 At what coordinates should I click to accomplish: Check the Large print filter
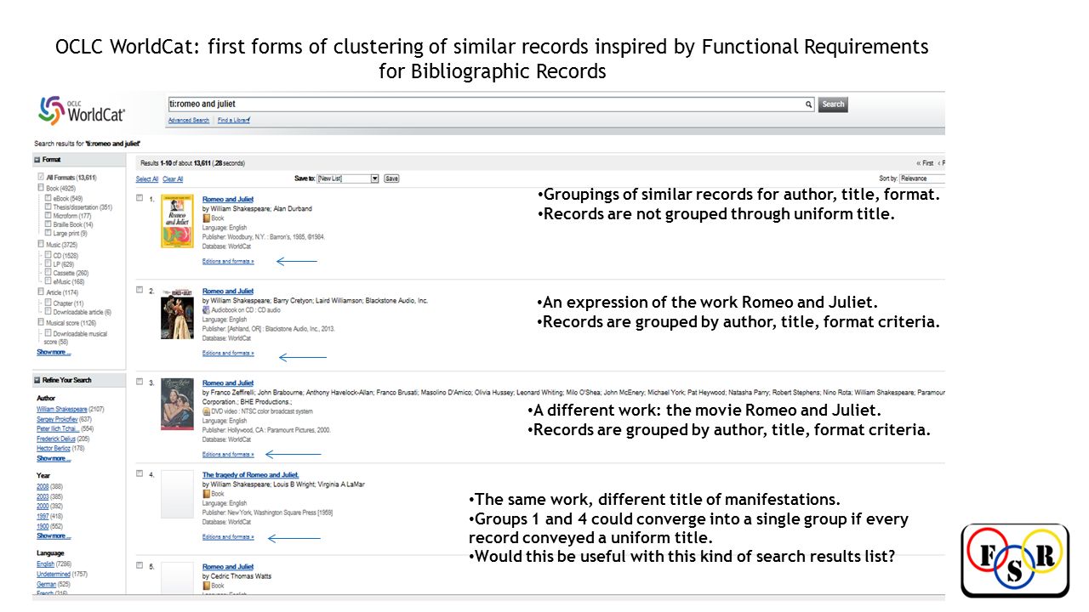(x=48, y=233)
